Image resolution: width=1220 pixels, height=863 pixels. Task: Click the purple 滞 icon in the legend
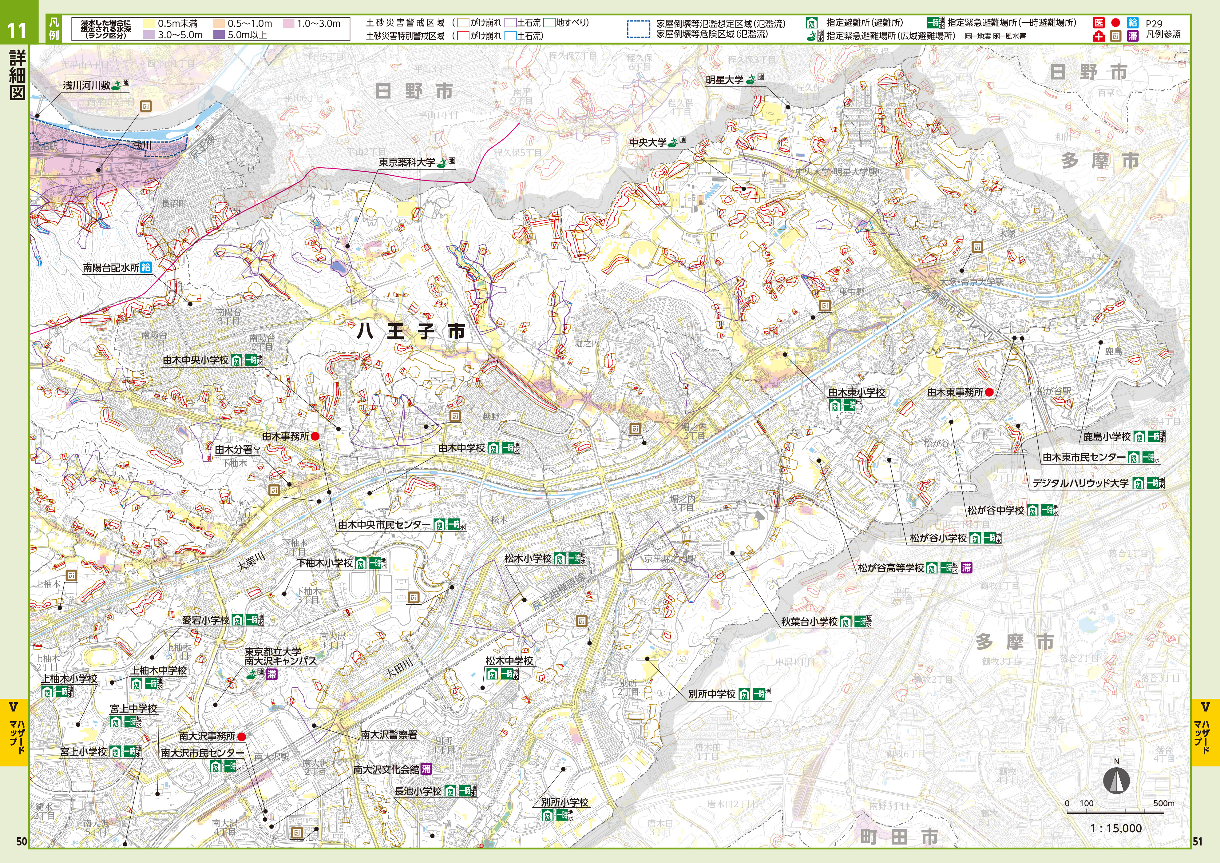1133,36
